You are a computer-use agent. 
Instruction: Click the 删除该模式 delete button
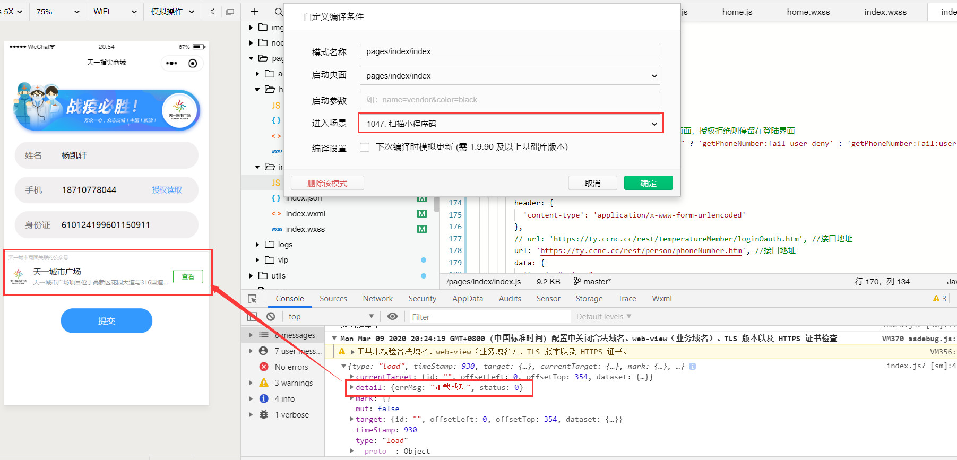(x=327, y=183)
